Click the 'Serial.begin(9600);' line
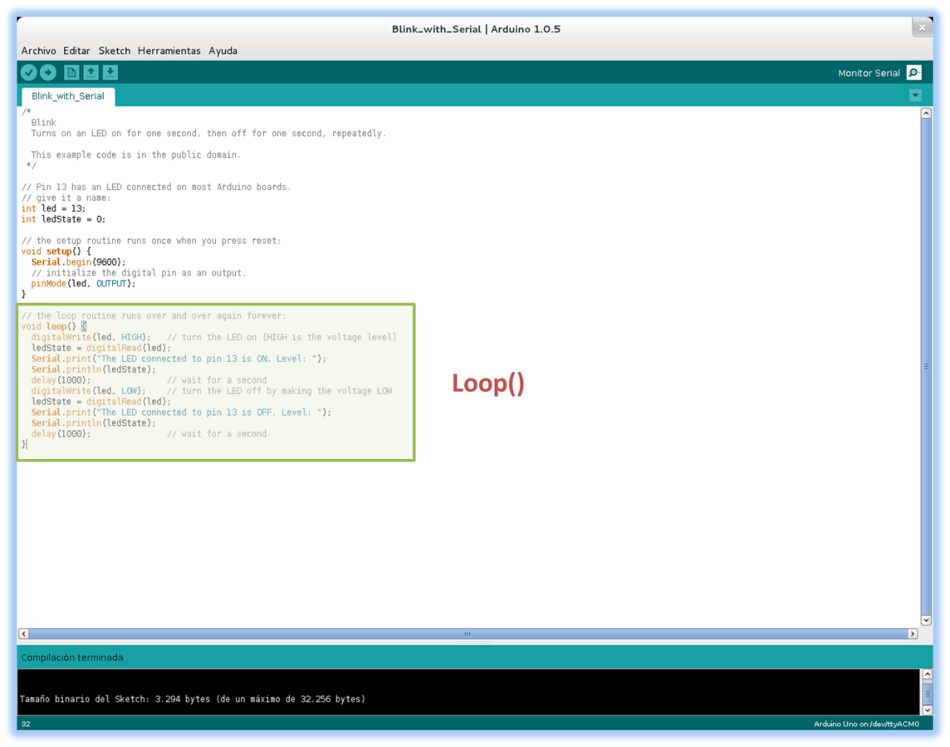950x747 pixels. 79,262
